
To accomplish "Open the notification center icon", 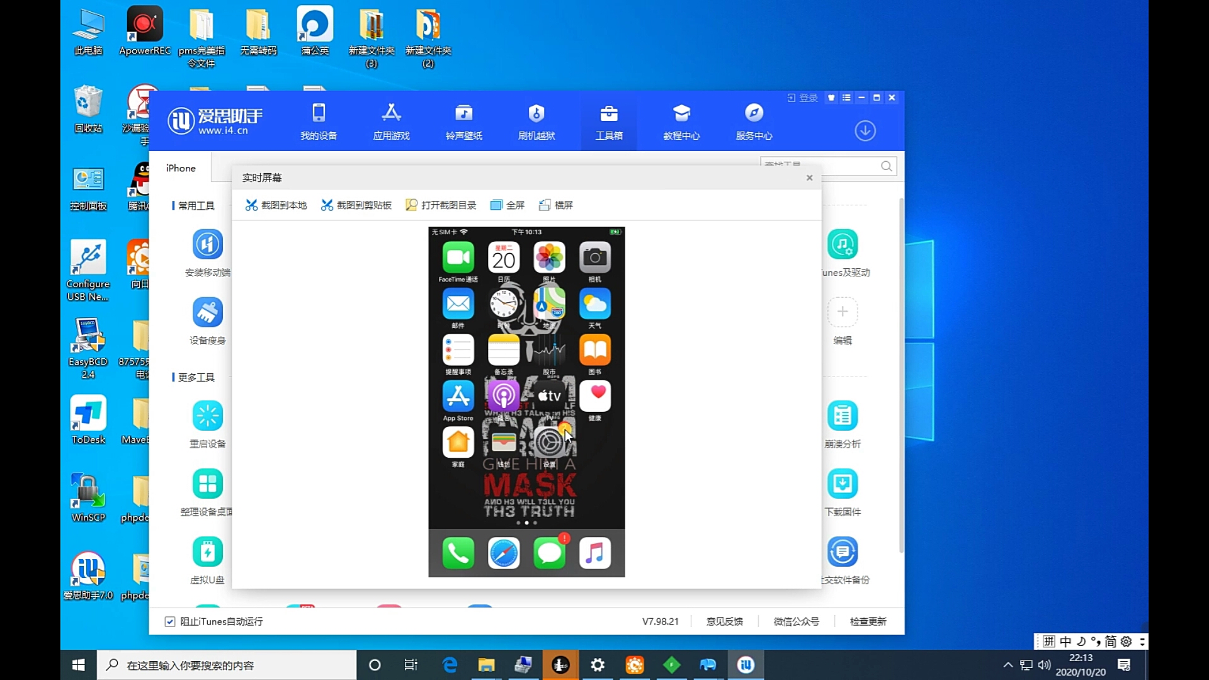I will coord(1124,665).
